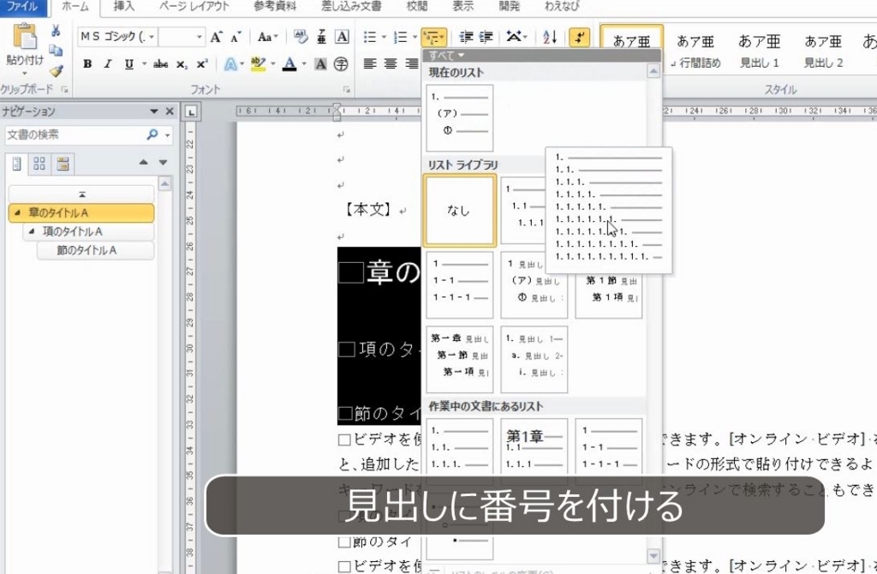Open the underline style dropdown arrow
877x574 pixels.
(x=144, y=64)
